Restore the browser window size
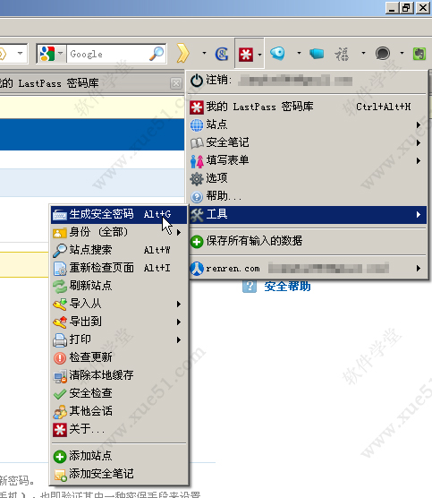The width and height of the screenshot is (432, 498). [x=406, y=8]
